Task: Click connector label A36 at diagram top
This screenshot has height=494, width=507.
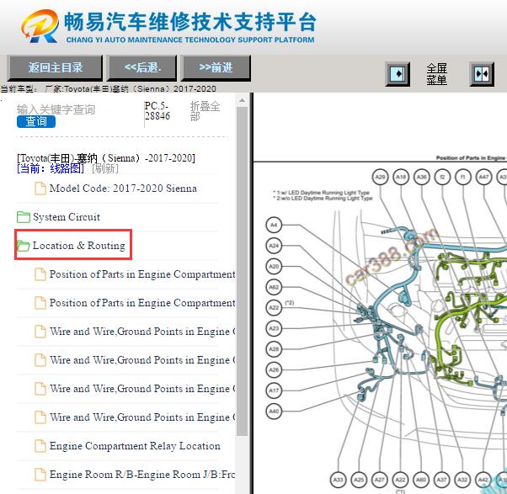Action: click(x=422, y=177)
